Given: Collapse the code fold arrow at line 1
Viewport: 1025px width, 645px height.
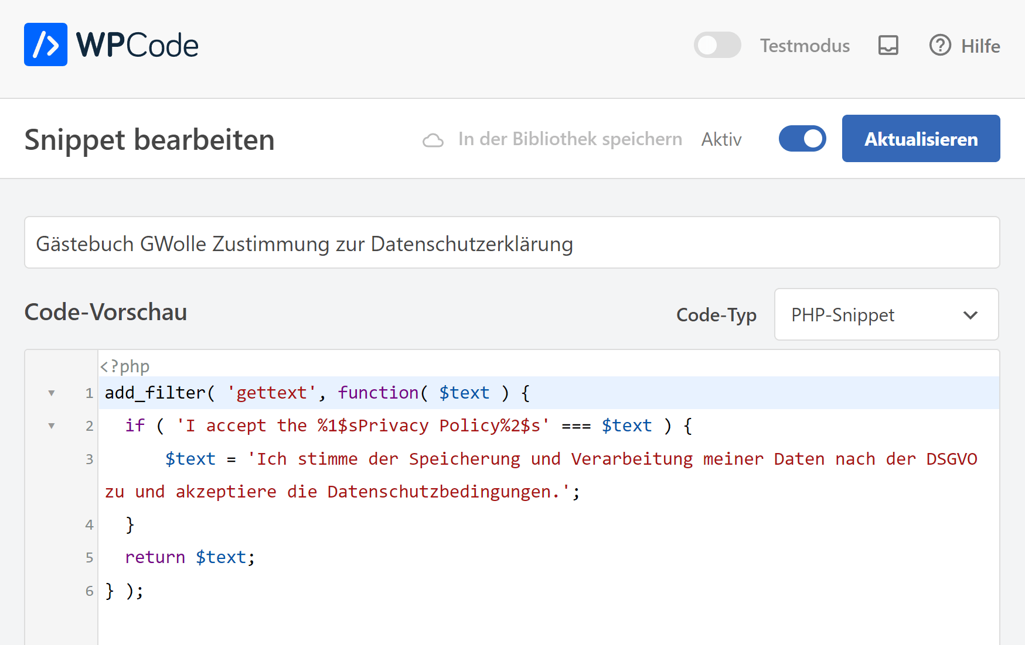Looking at the screenshot, I should point(52,393).
